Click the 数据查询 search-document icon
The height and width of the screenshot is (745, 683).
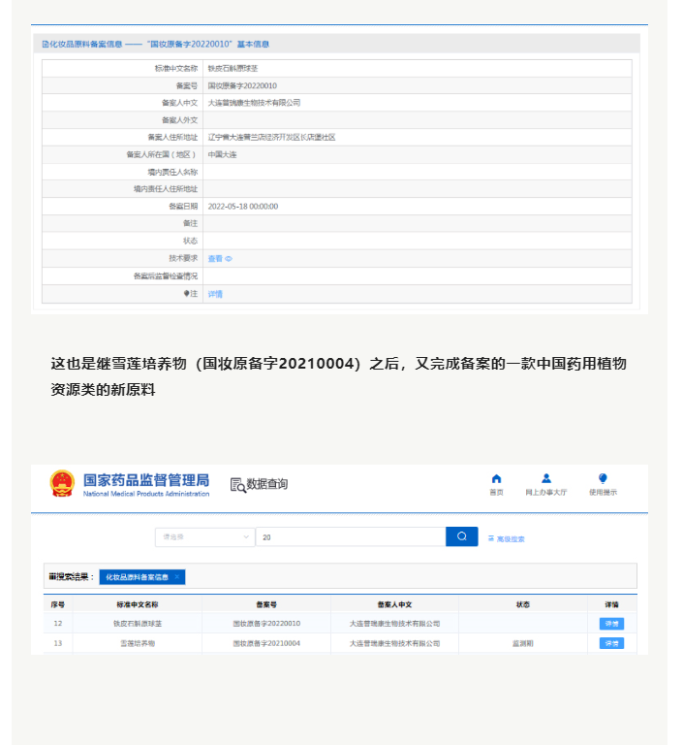[x=237, y=485]
